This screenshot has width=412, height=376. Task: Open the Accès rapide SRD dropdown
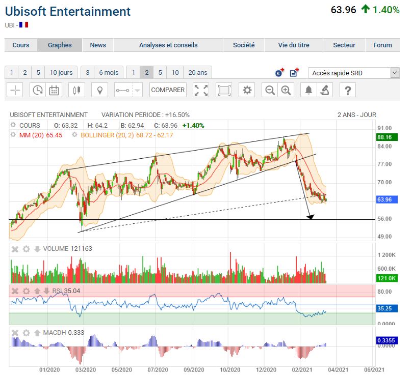(x=354, y=73)
